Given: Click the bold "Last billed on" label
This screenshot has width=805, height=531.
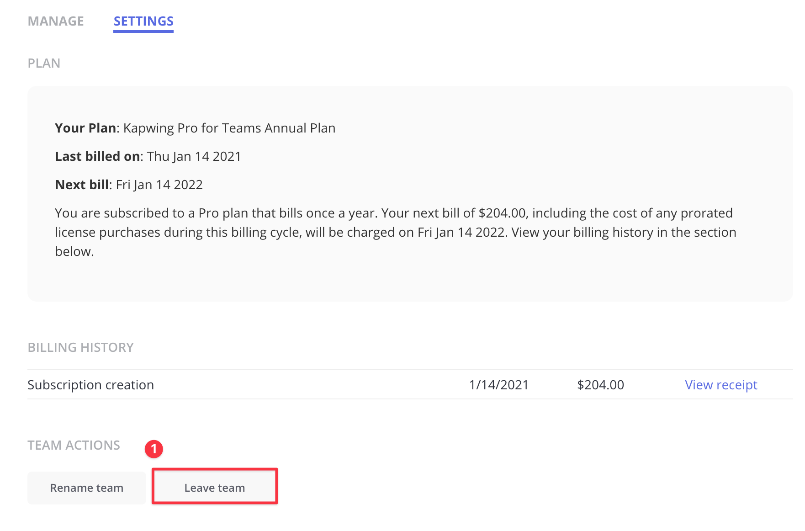Looking at the screenshot, I should coord(97,156).
